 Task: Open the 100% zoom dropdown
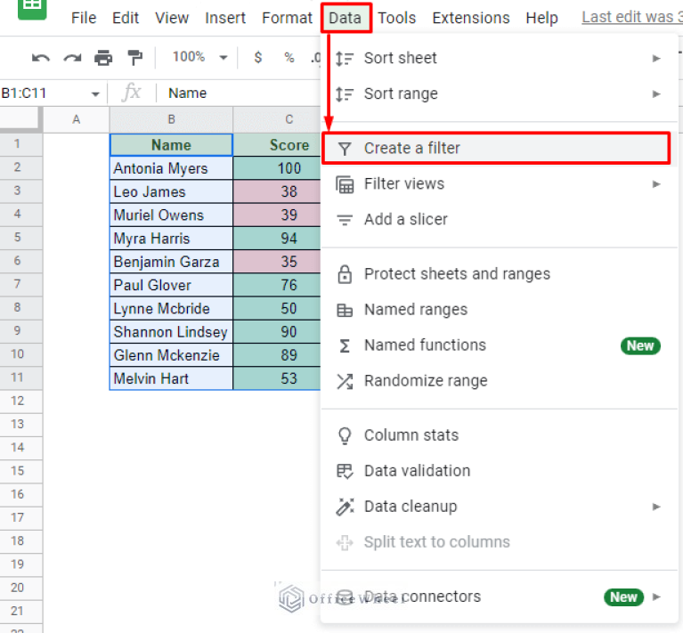point(199,58)
